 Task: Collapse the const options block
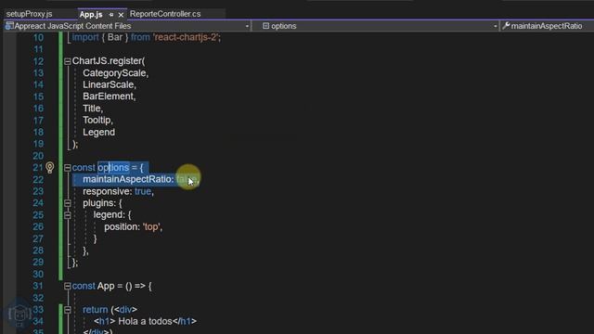[x=68, y=168]
